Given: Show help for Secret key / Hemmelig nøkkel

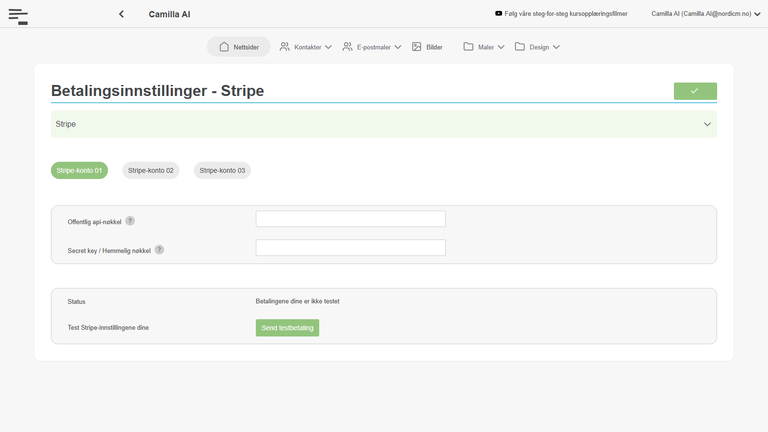Looking at the screenshot, I should pos(159,250).
